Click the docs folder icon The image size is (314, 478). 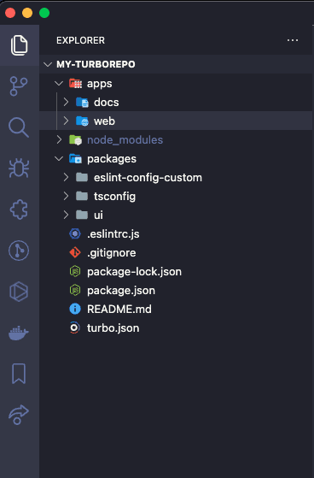tap(82, 102)
